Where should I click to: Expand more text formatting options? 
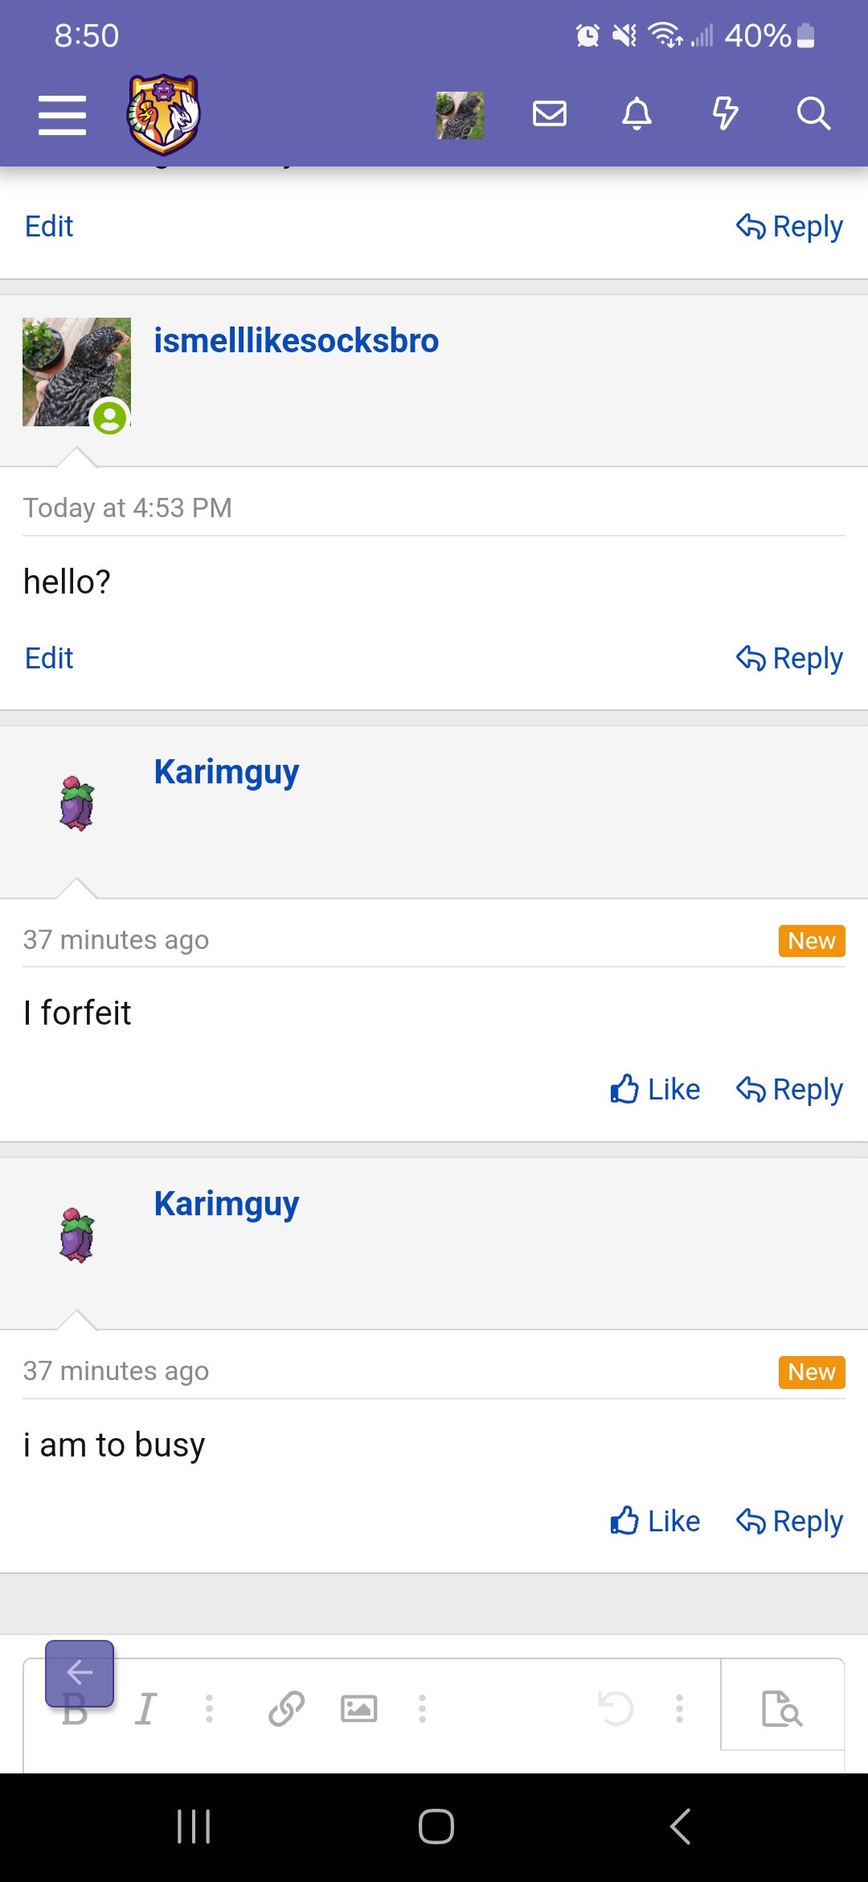click(209, 1709)
